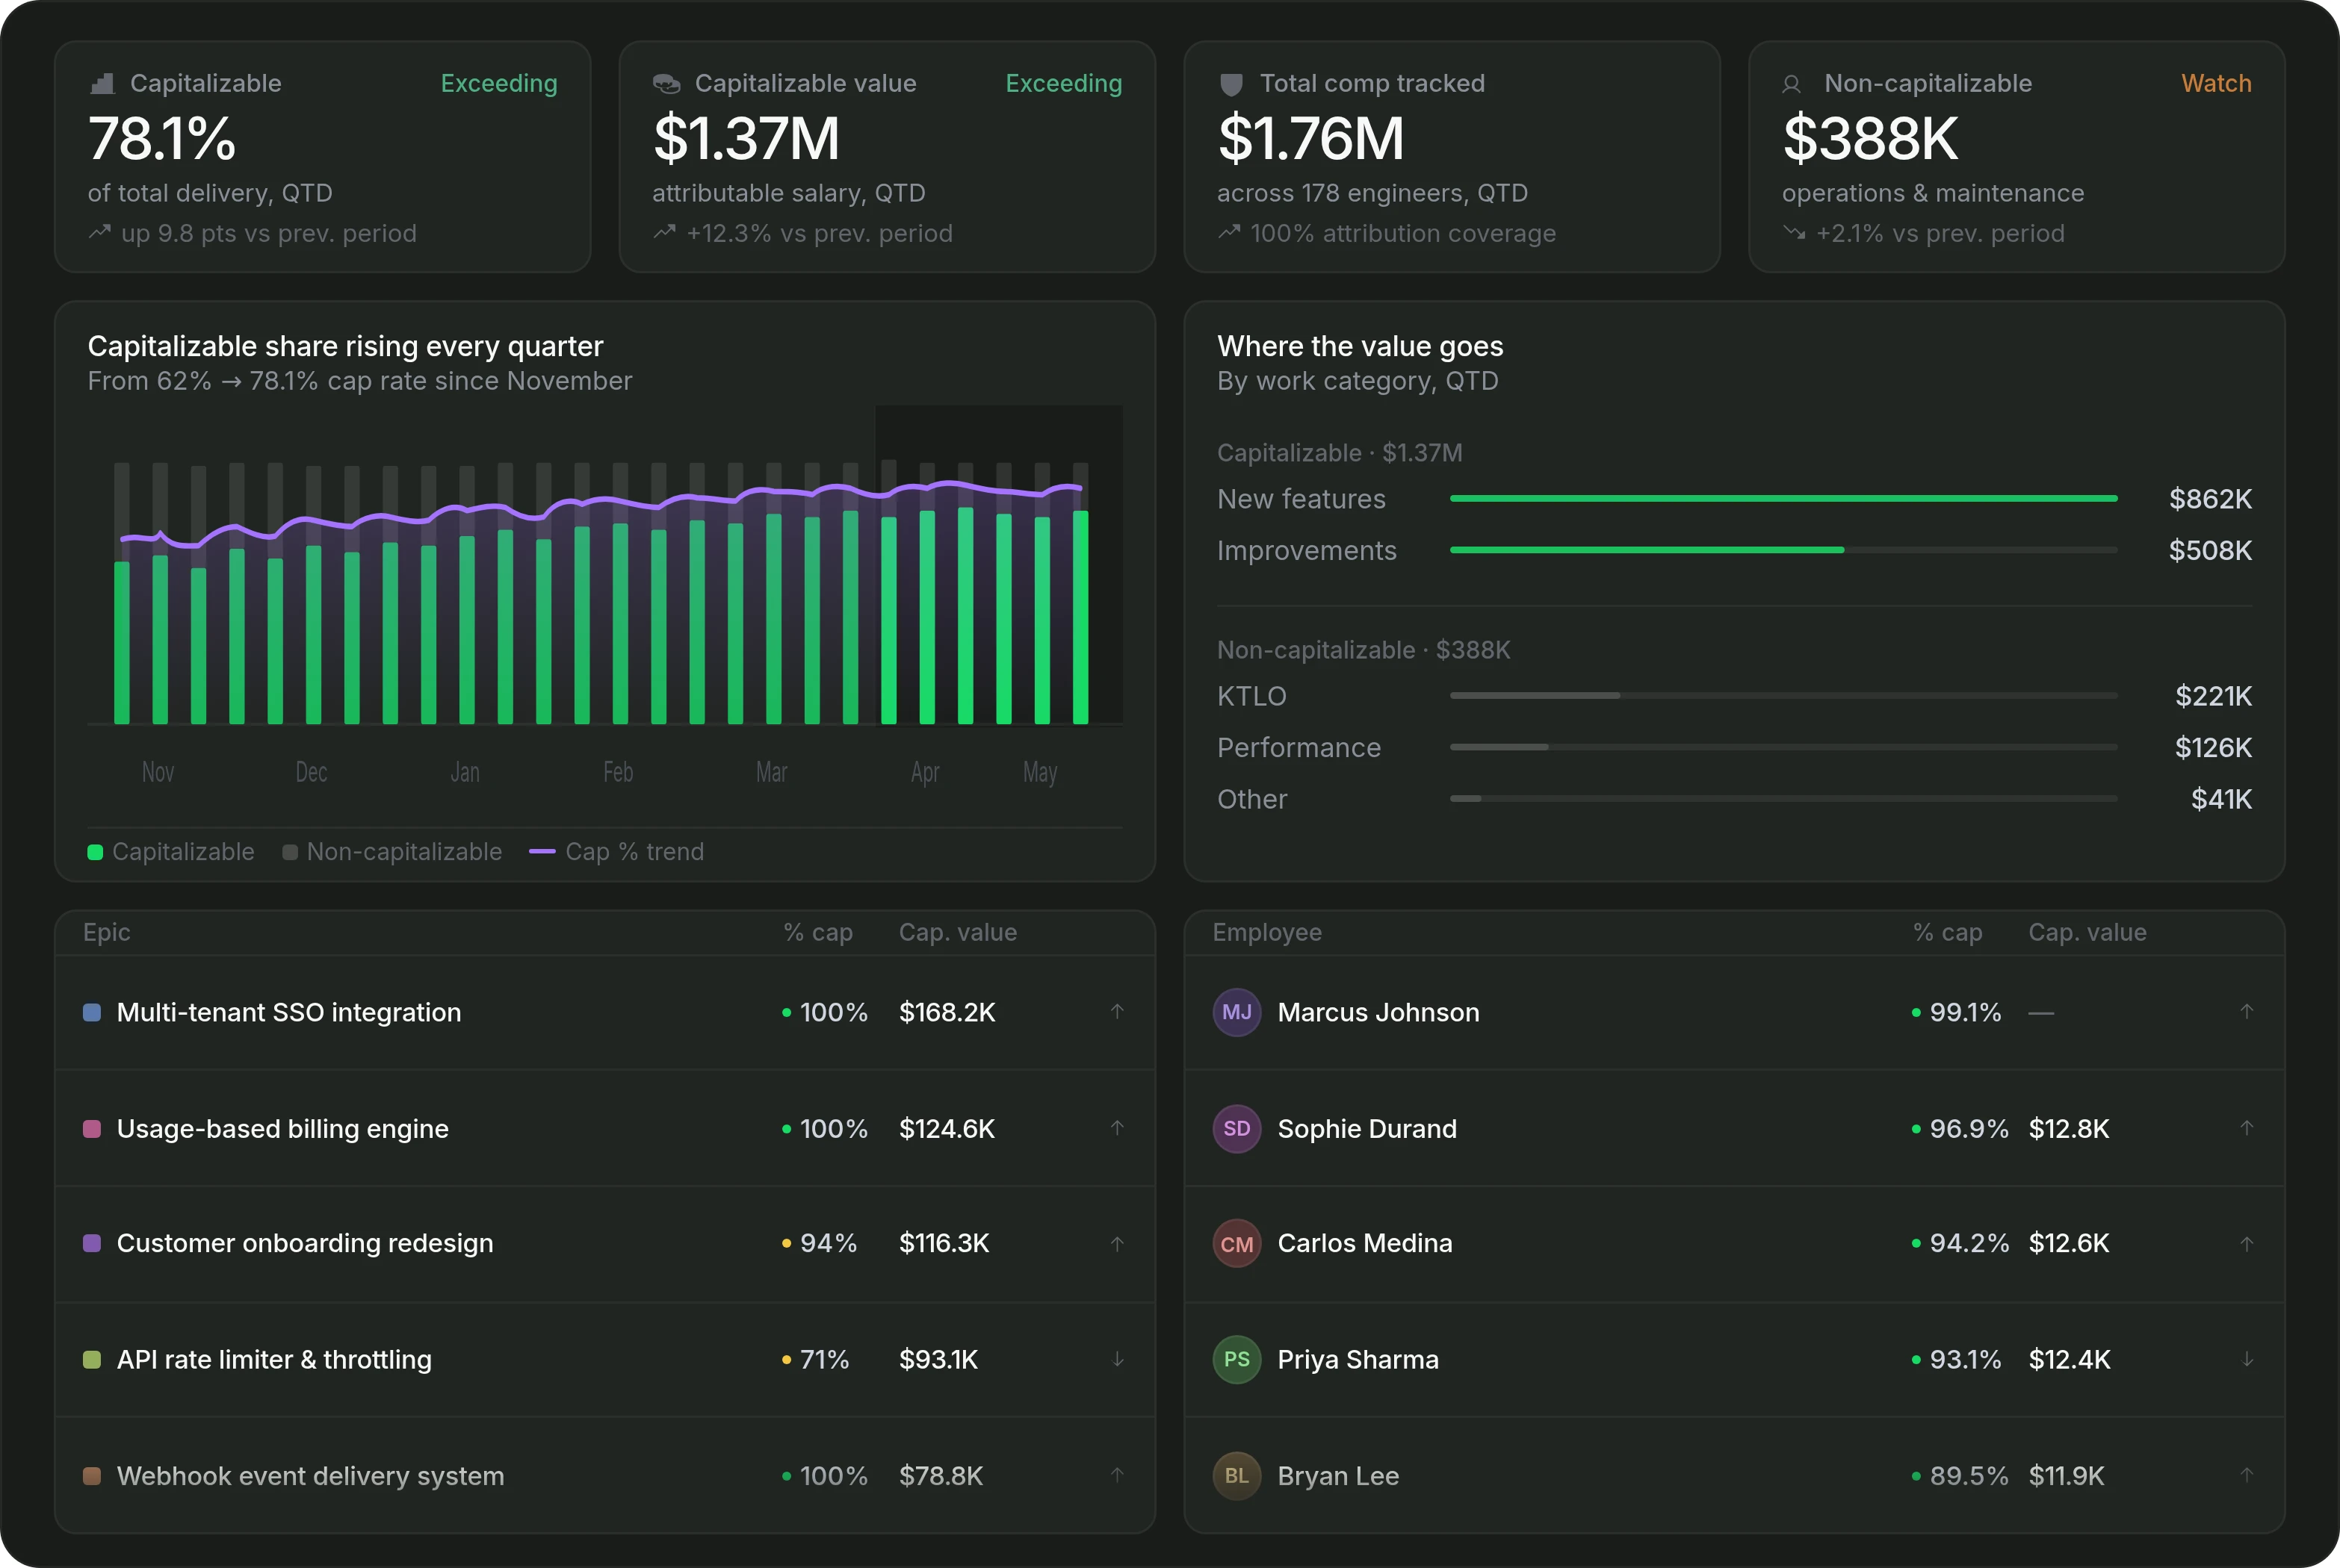This screenshot has width=2340, height=1568.
Task: Click the person icon beside Non-capitalizable
Action: [1792, 85]
